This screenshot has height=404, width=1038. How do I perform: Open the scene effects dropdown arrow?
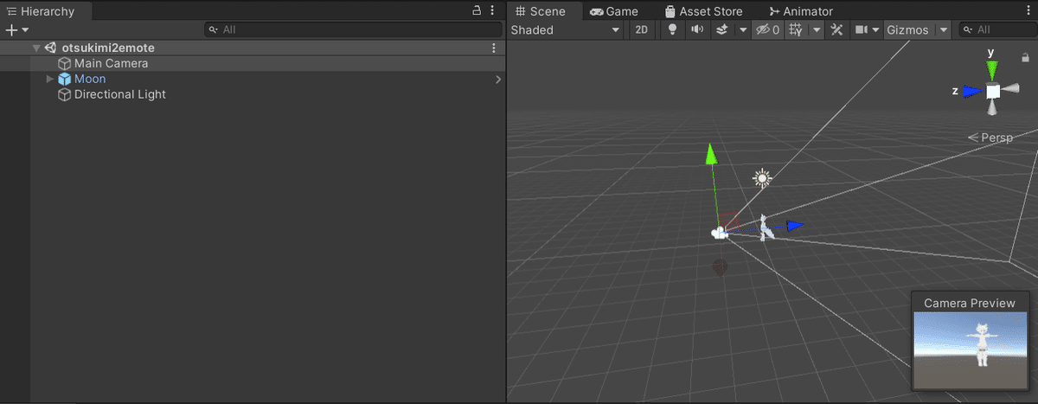click(x=742, y=29)
